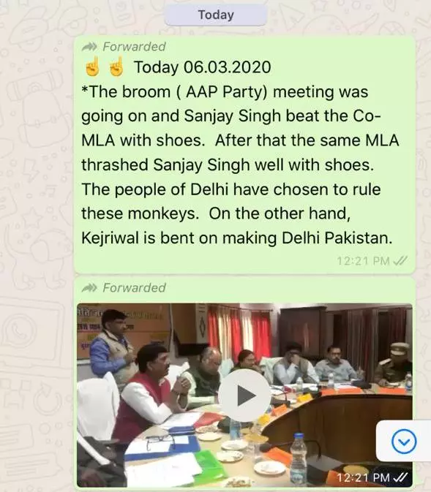Viewport: 431px width, 492px height.
Task: Select the first pointing-finger emoji
Action: point(92,67)
